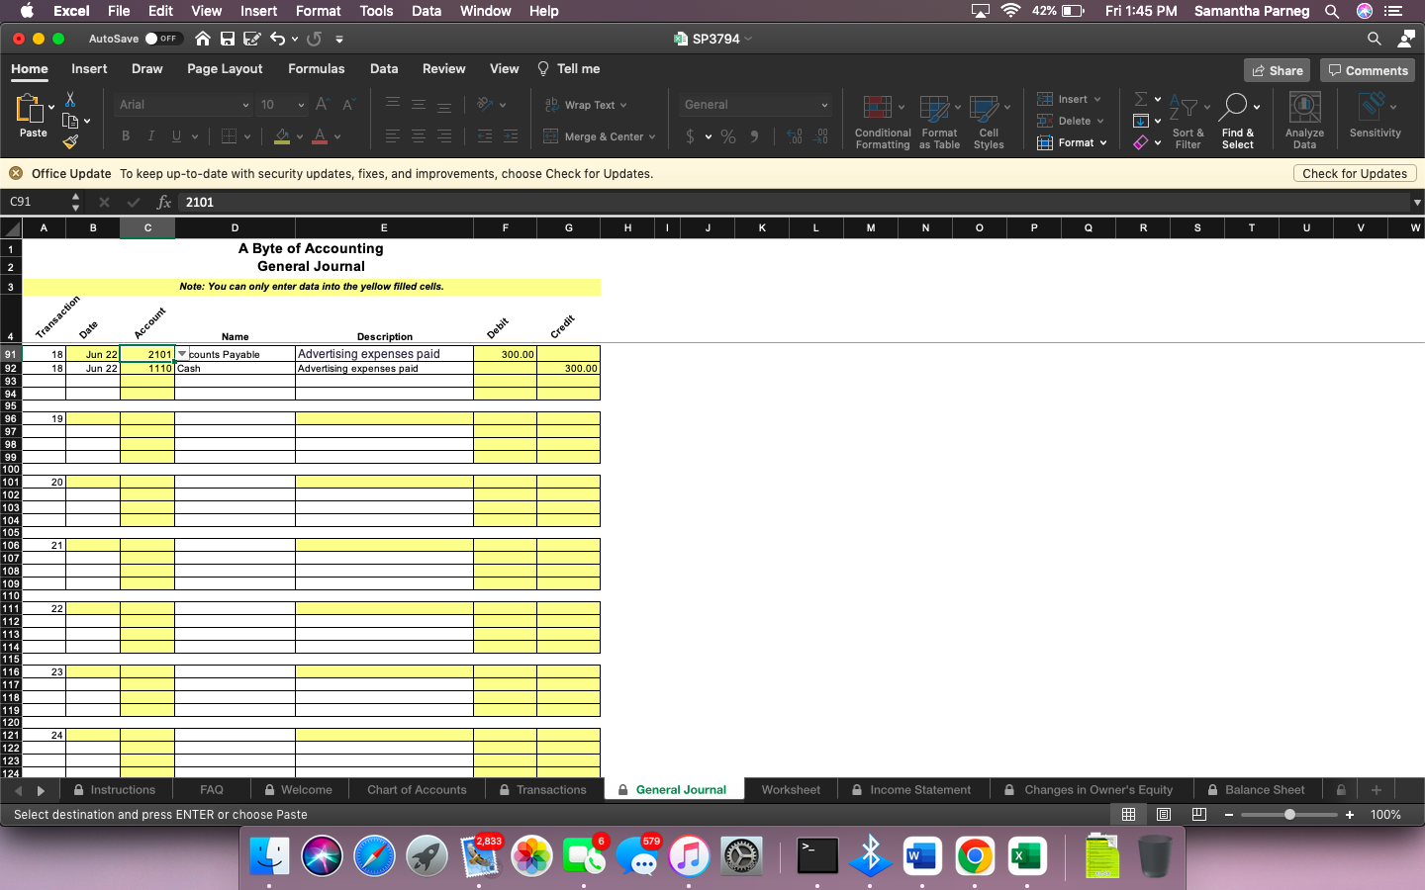
Task: Open the Tools menu in menu bar
Action: tap(376, 11)
